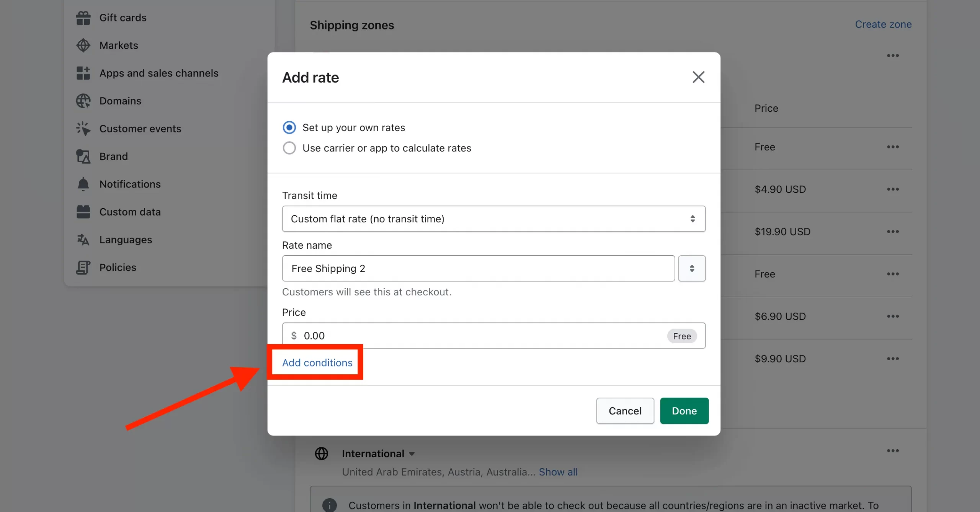This screenshot has height=512, width=980.
Task: Click the Create zone button
Action: tap(884, 24)
